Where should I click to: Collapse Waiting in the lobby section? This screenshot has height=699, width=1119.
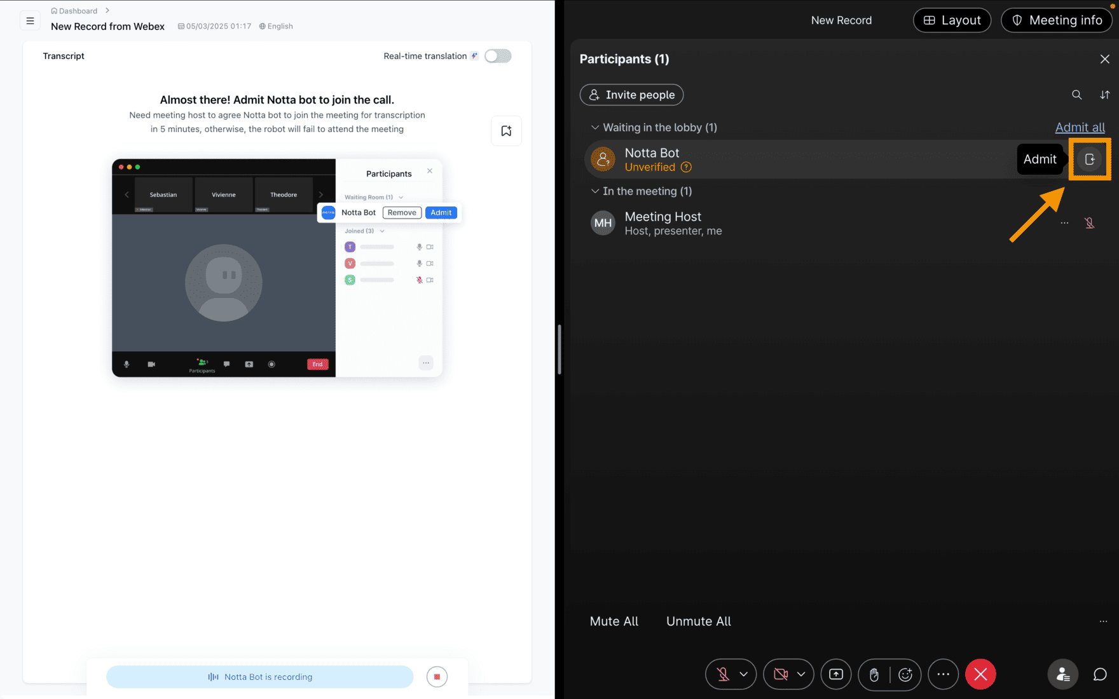[595, 127]
